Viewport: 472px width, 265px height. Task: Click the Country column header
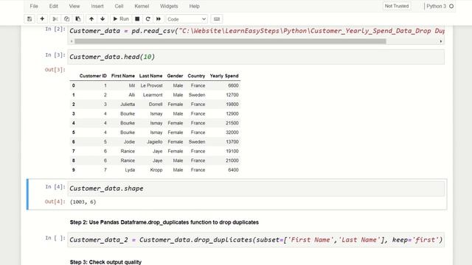(x=196, y=76)
